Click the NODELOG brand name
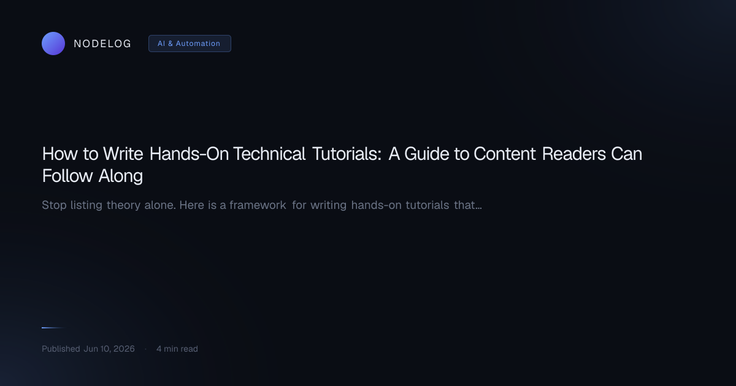Screen dimensions: 736x386 [102, 44]
